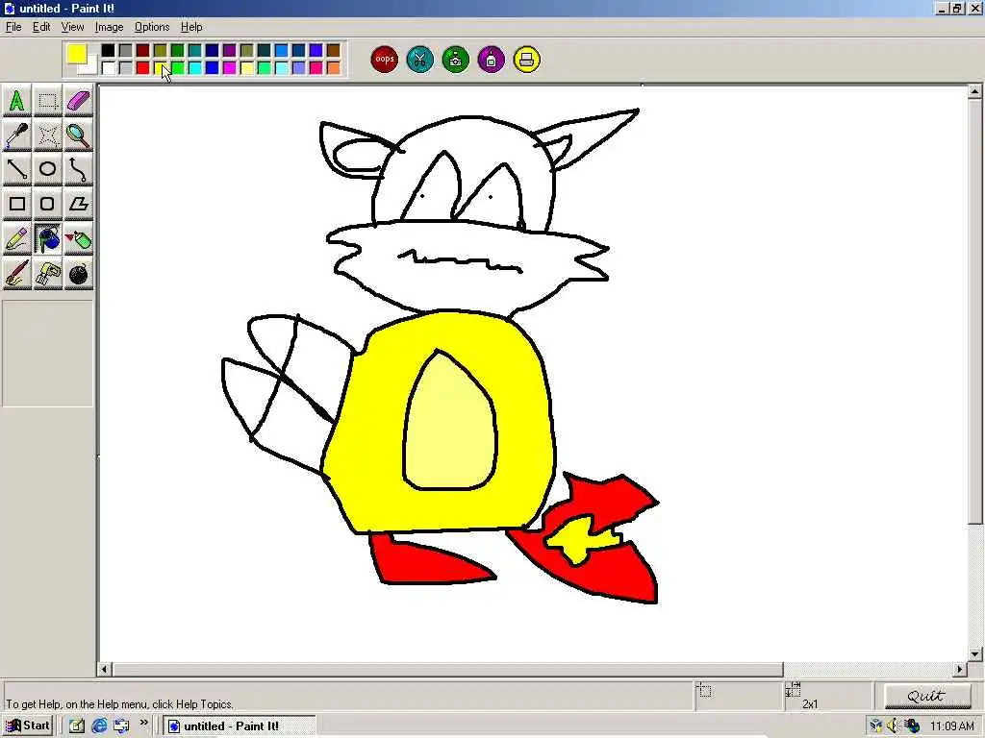Select the free-form dotted selection tool
This screenshot has height=738, width=985.
[48, 135]
